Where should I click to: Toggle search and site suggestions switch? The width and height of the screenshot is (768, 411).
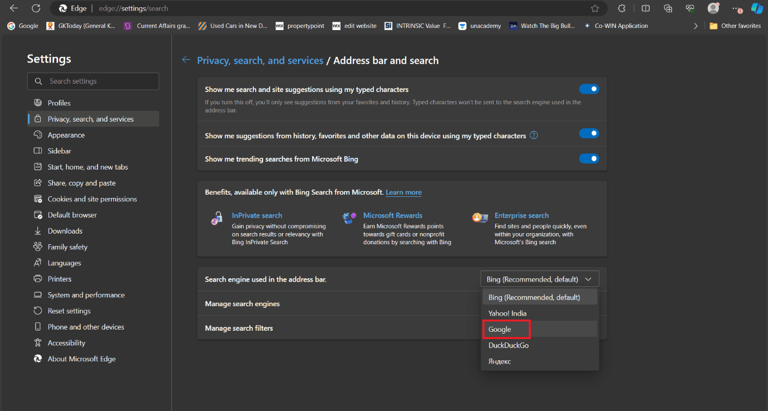(589, 89)
